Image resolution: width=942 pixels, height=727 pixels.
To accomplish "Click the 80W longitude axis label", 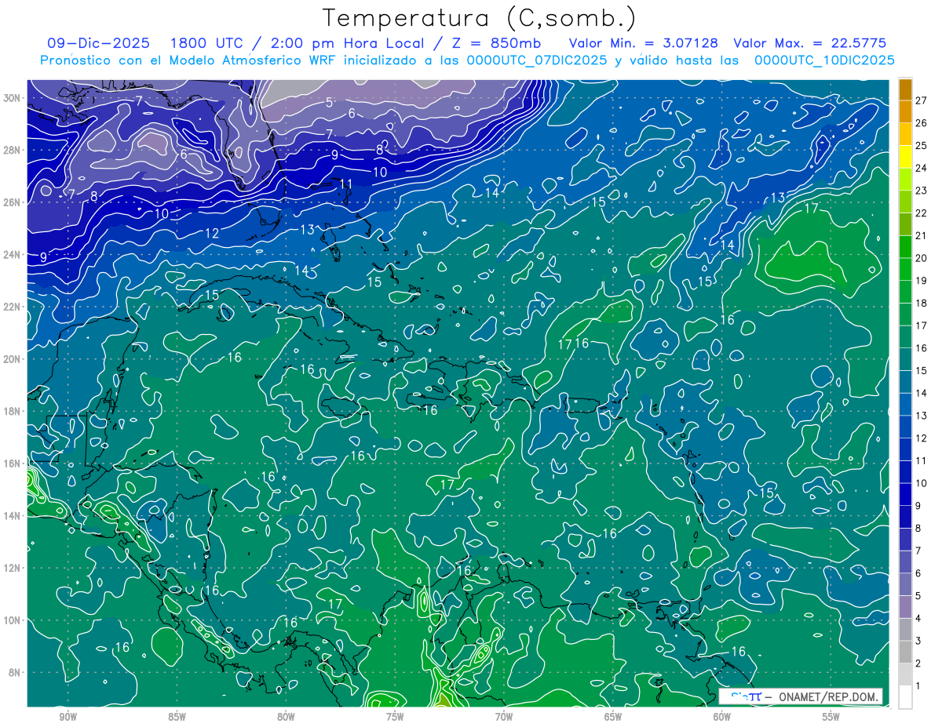I will point(286,717).
